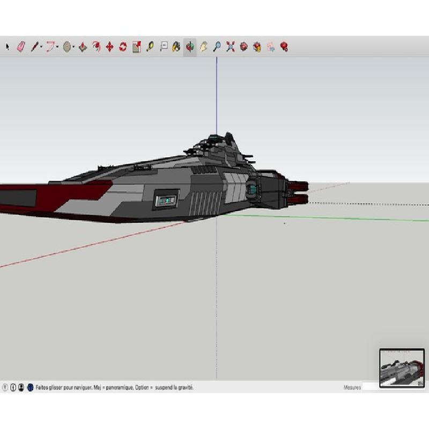Pick the pink Eraser tool

(21, 47)
